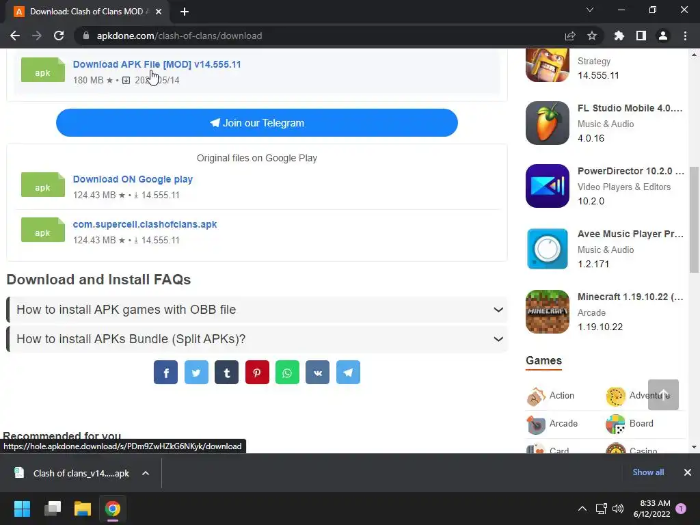This screenshot has height=525, width=700.
Task: Click the address bar URL field
Action: [321, 36]
